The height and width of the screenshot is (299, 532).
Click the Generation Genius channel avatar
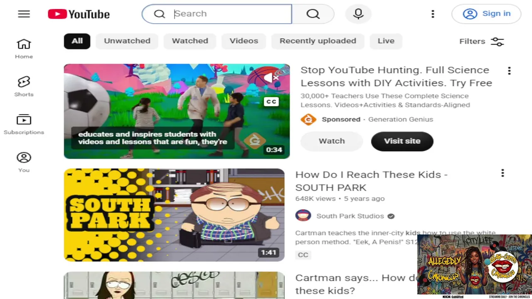pos(308,120)
